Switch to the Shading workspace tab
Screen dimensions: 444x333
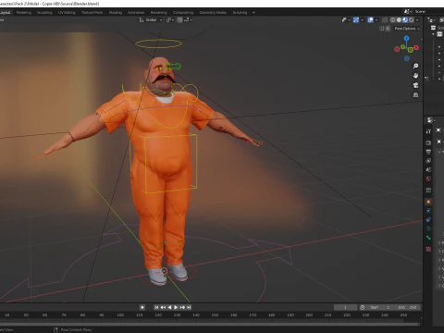point(116,13)
